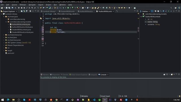181x102 pixels.
Task: Click the Open Perspective icon
Action: [176, 8]
